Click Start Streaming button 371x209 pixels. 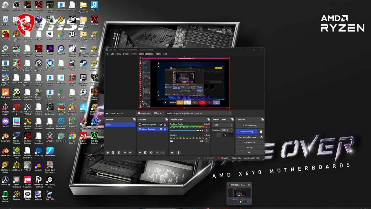pos(249,125)
